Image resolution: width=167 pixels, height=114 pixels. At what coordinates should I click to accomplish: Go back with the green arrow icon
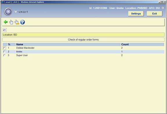[6, 22]
